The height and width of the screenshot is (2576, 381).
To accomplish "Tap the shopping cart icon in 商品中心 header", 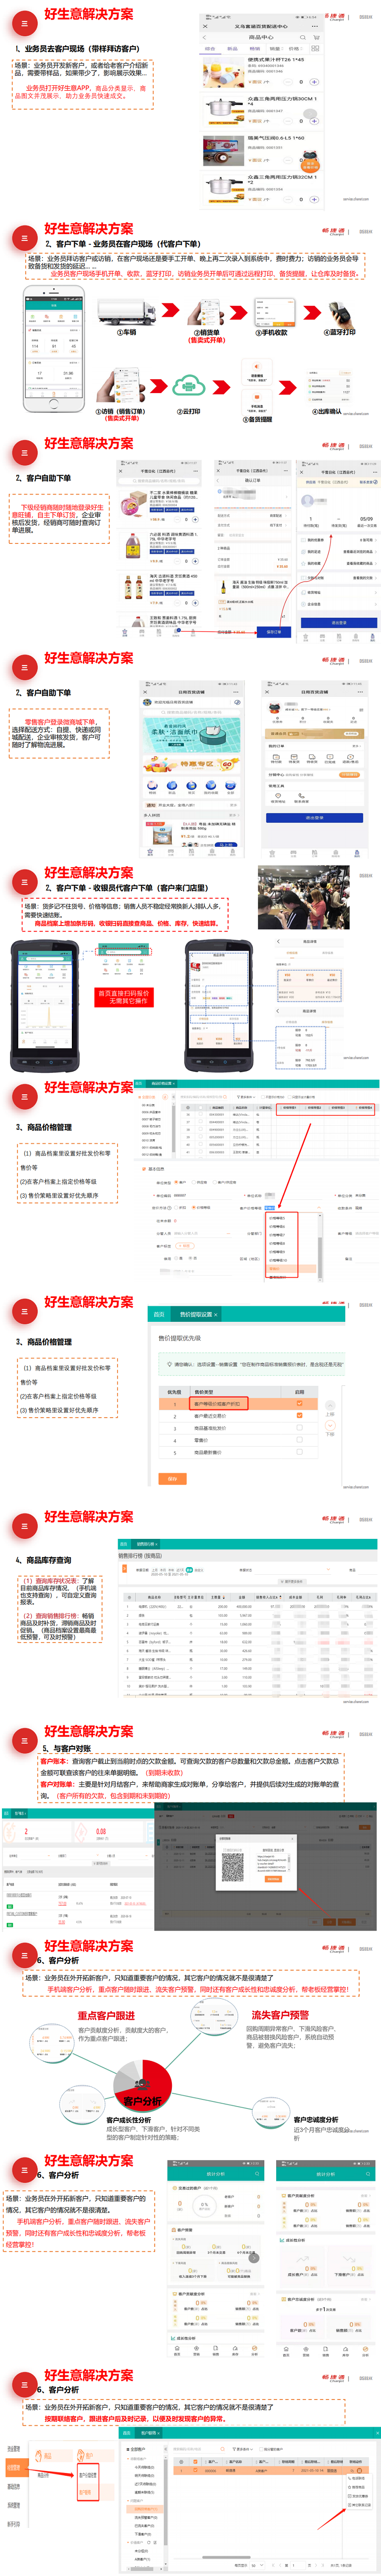I will (x=316, y=37).
